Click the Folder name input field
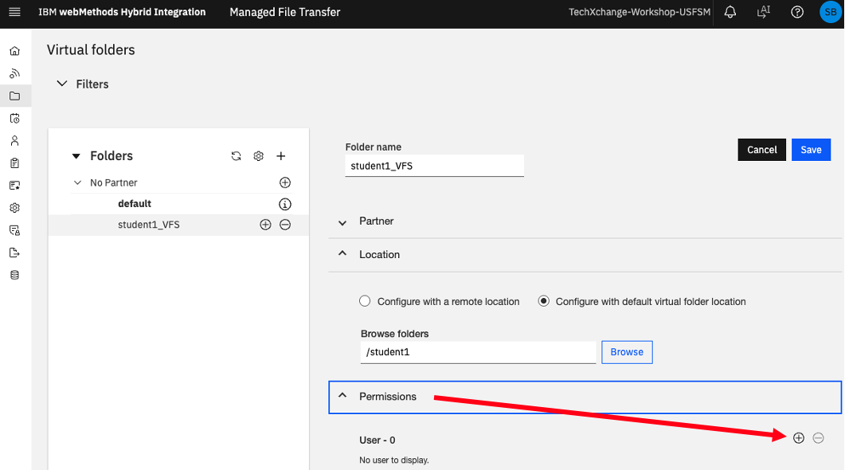Viewport: 845px width, 470px height. click(x=434, y=166)
